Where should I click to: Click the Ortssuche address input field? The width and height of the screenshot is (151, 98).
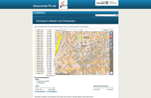[x=68, y=30]
